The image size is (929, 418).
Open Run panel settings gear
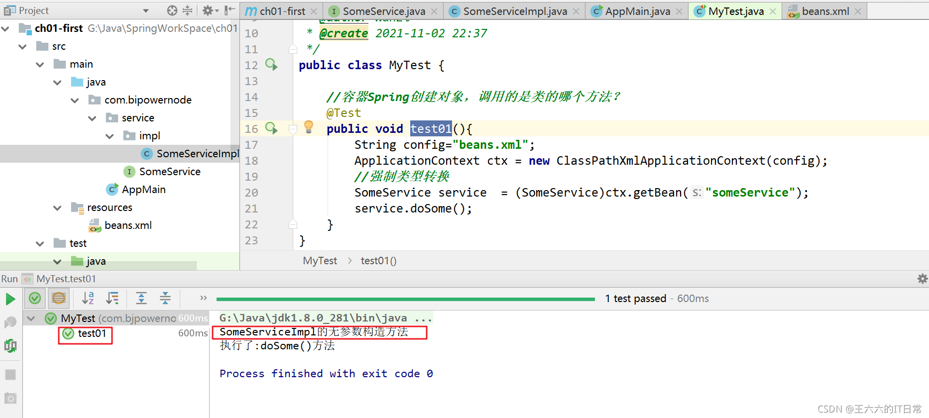tap(922, 279)
